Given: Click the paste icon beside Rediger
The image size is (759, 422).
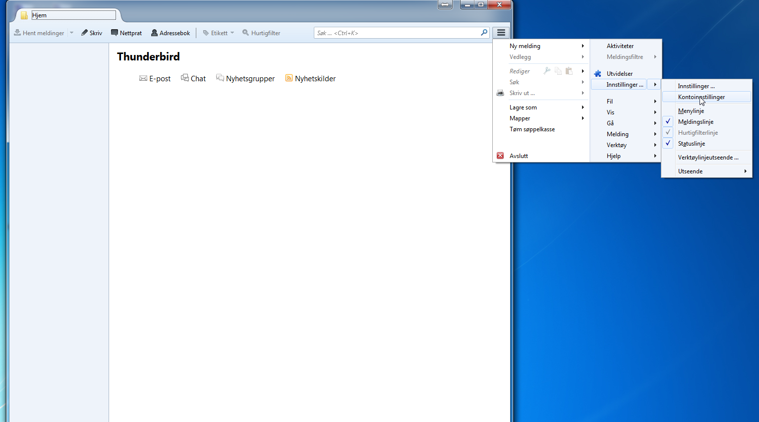Looking at the screenshot, I should (569, 71).
